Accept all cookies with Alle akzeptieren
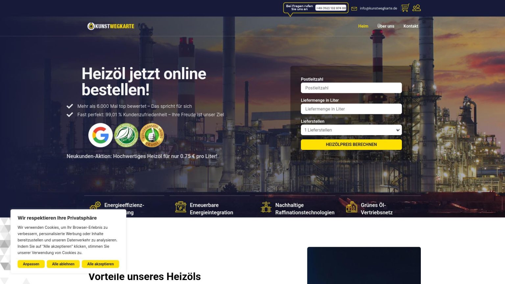Image resolution: width=505 pixels, height=284 pixels. click(100, 264)
